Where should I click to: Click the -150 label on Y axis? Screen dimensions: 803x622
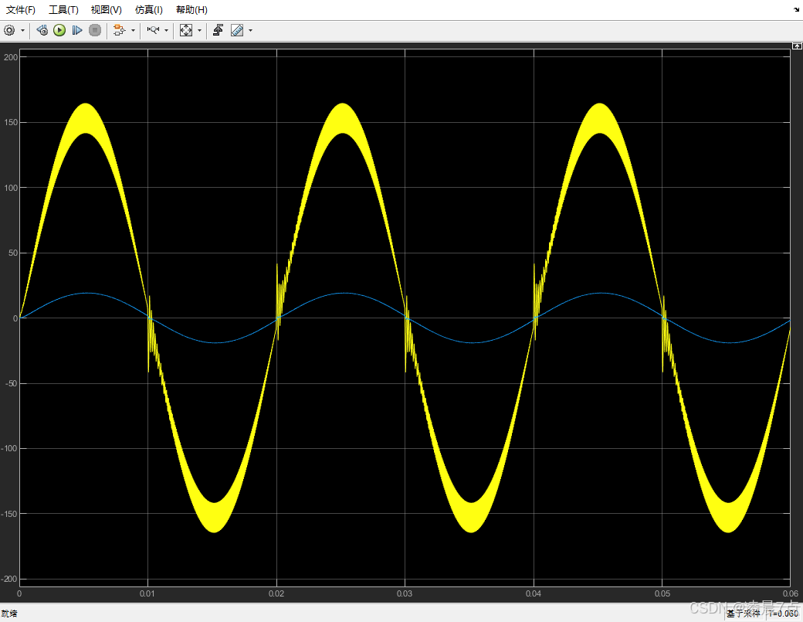pos(9,514)
